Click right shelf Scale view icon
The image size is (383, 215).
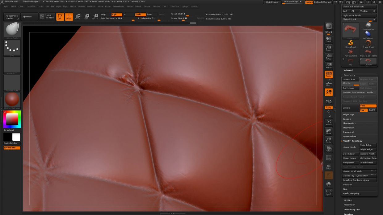click(329, 140)
